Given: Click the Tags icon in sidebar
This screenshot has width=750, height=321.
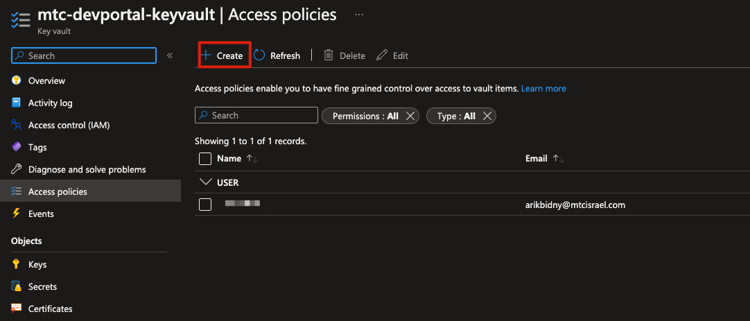Looking at the screenshot, I should (x=17, y=147).
